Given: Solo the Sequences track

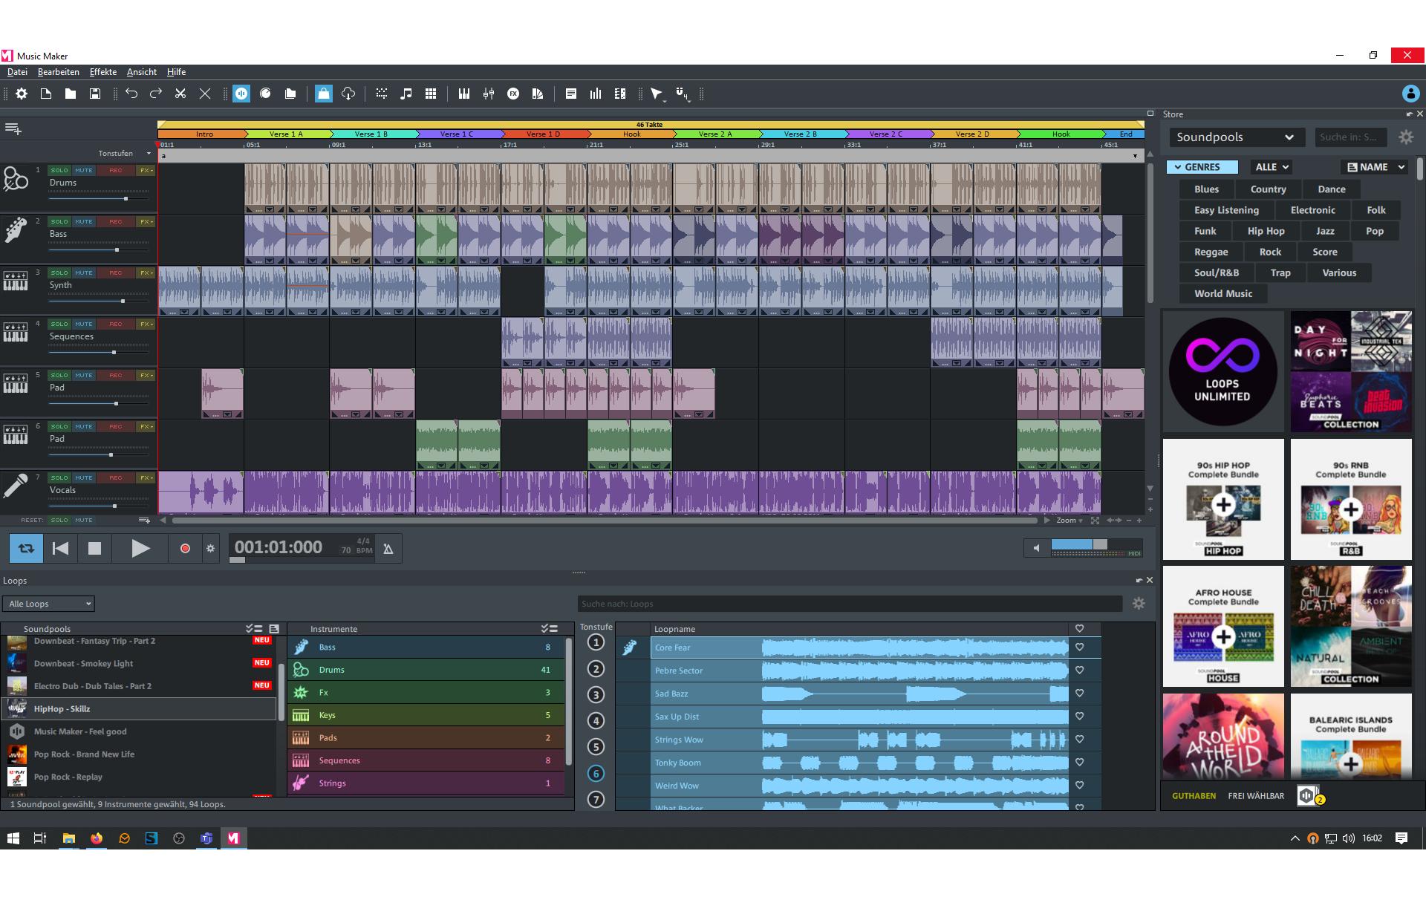Looking at the screenshot, I should point(59,324).
